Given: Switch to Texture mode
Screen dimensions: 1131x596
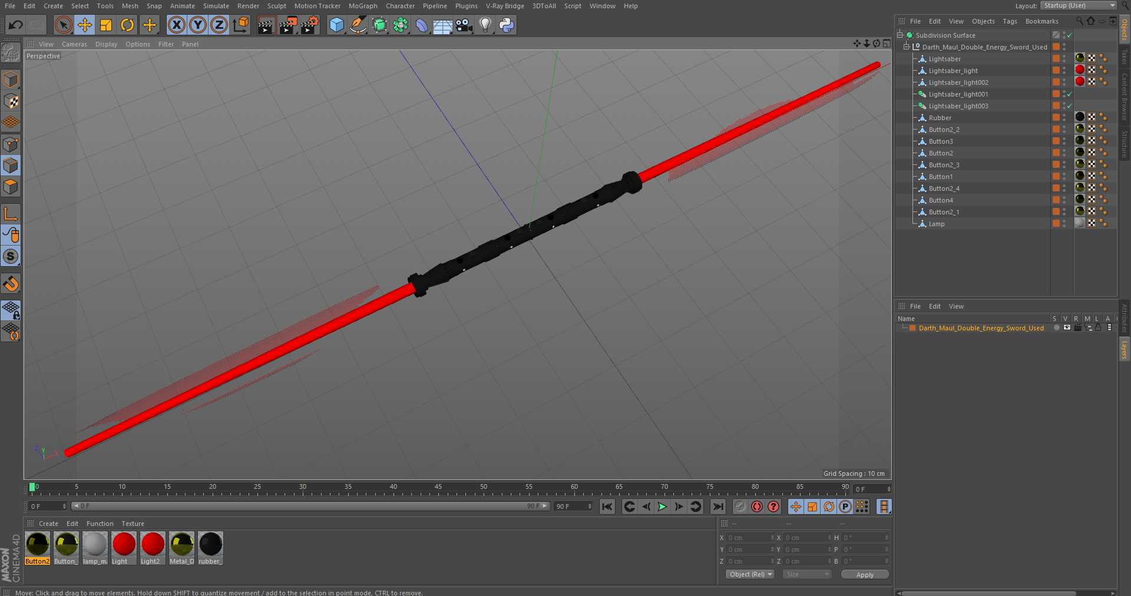Looking at the screenshot, I should click(11, 101).
